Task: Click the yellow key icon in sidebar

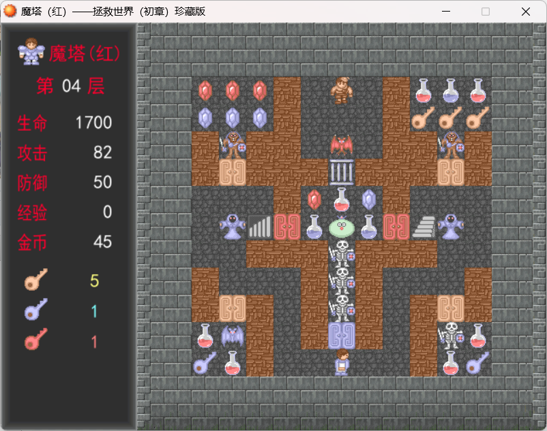Action: pyautogui.click(x=36, y=280)
